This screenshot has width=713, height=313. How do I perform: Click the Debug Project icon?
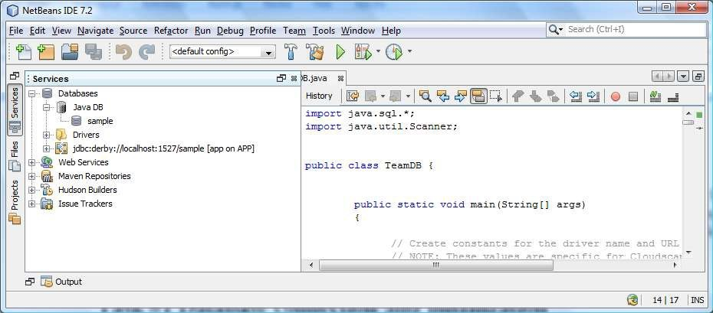click(x=363, y=52)
